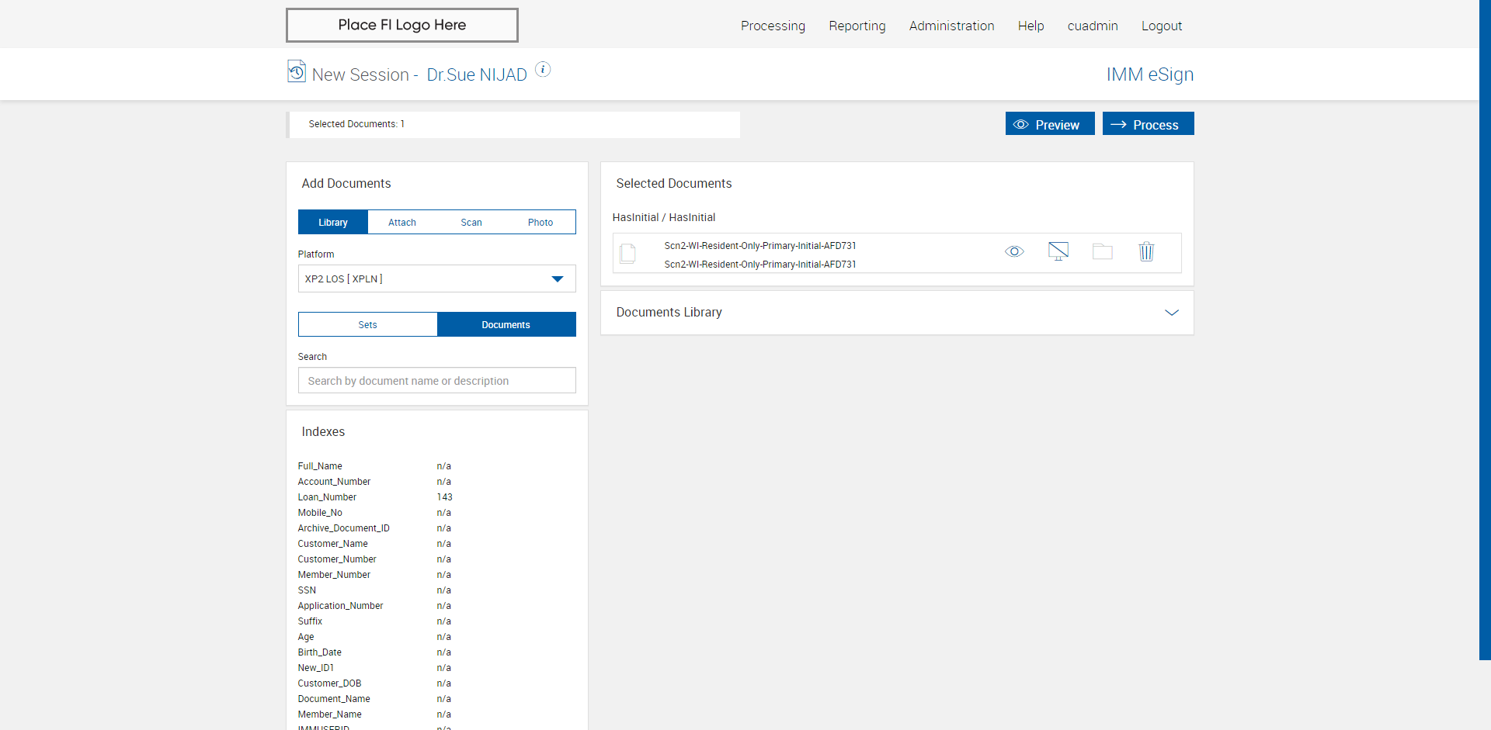Viewport: 1491px width, 730px height.
Task: Click the document pages icon beside Scn2-WI-Resident
Action: (x=628, y=254)
